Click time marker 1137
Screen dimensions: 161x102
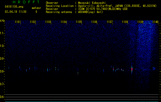tap(110, 22)
